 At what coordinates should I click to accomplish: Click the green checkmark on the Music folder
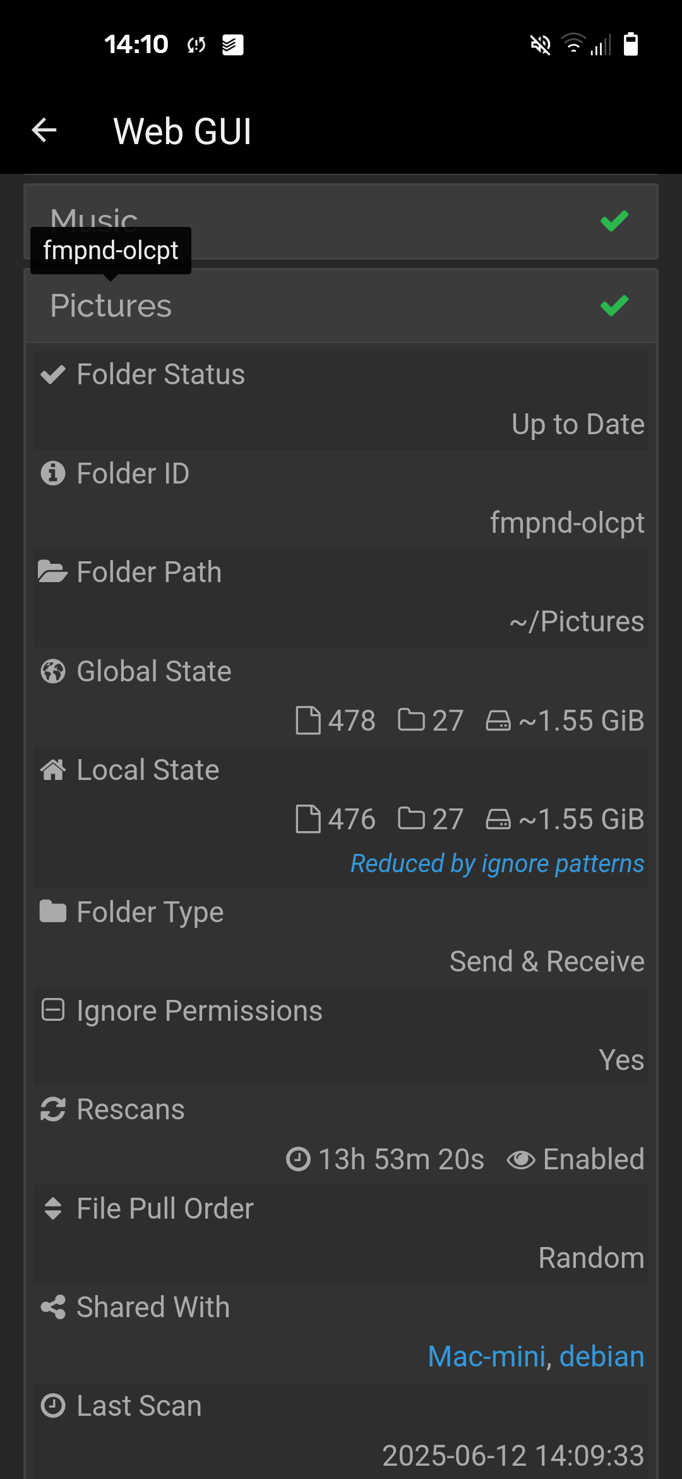point(613,221)
